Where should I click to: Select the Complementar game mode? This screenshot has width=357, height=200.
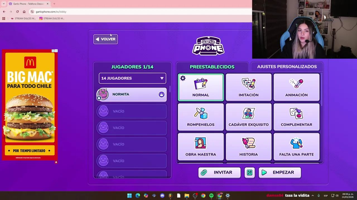pos(296,117)
